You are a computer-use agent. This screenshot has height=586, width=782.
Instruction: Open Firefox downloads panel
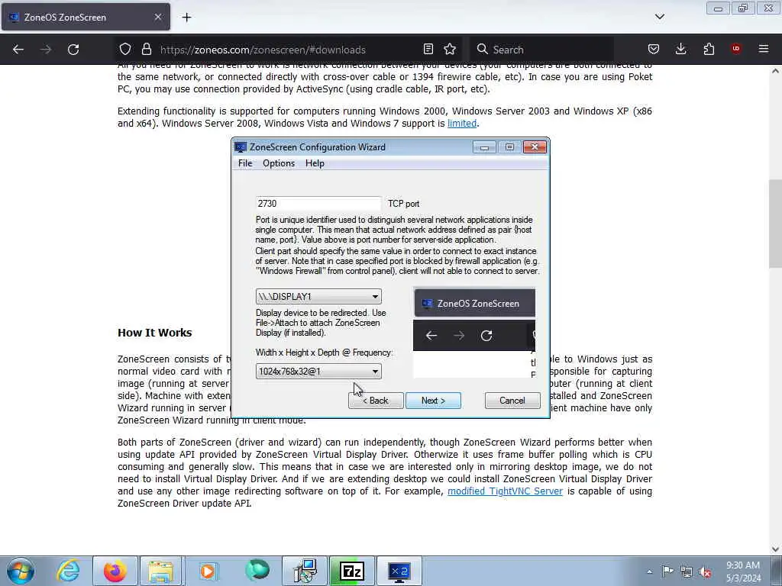680,50
